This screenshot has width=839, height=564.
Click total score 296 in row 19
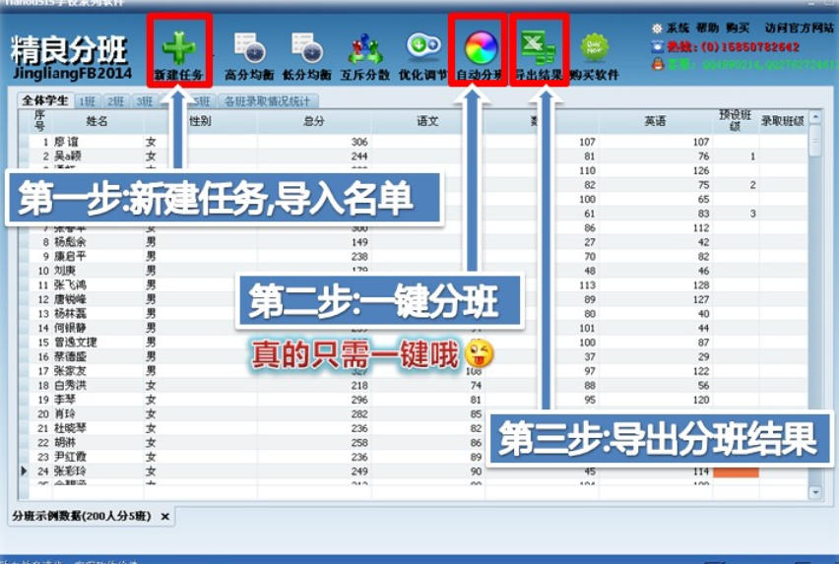(x=359, y=400)
